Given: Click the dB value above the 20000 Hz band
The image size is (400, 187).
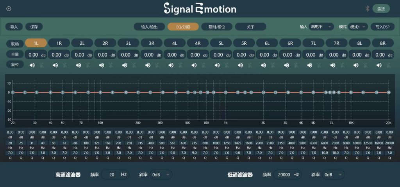Looking at the screenshot, I should pyautogui.click(x=389, y=132).
